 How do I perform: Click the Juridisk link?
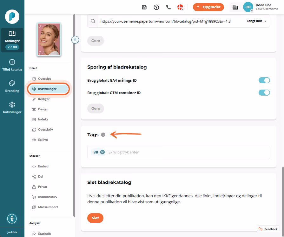tap(12, 232)
